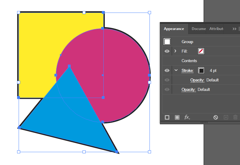Click the top-right bounding box handle
Image resolution: width=240 pixels, height=165 pixels.
tap(150, 13)
